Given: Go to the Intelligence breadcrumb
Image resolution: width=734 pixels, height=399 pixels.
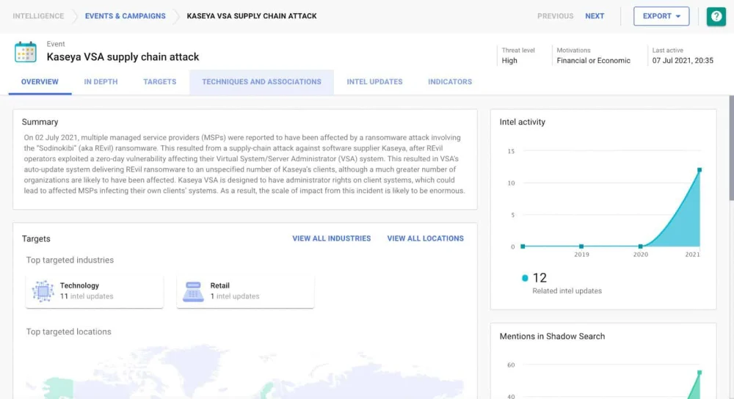Looking at the screenshot, I should (38, 16).
